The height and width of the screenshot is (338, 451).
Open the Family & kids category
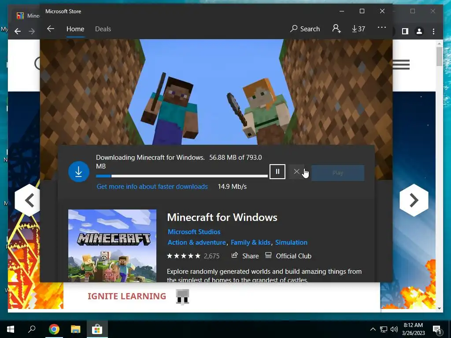(x=251, y=242)
